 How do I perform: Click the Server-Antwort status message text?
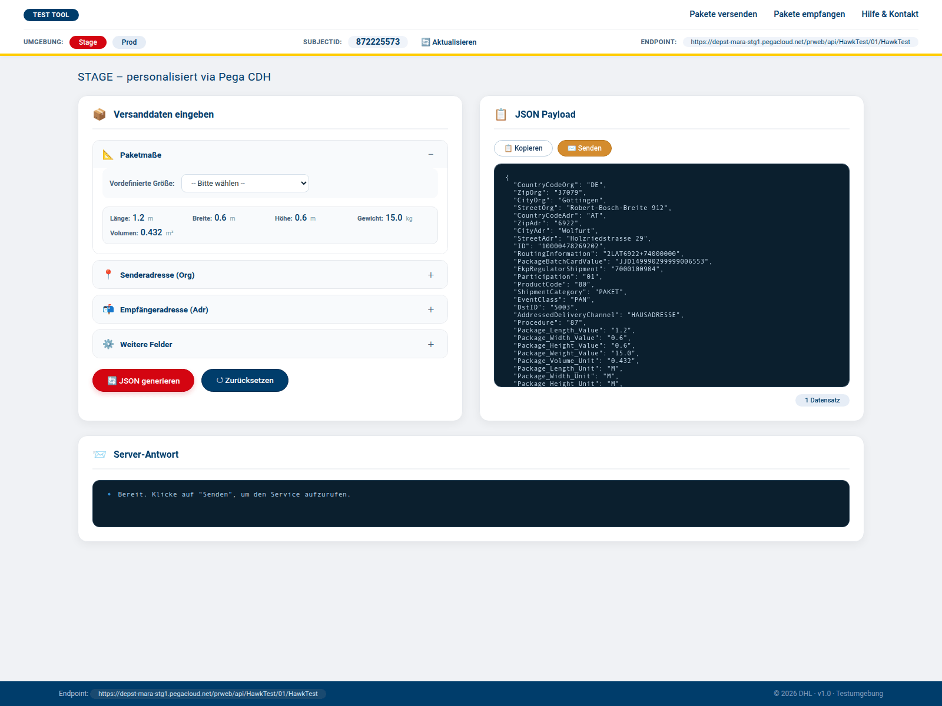234,494
